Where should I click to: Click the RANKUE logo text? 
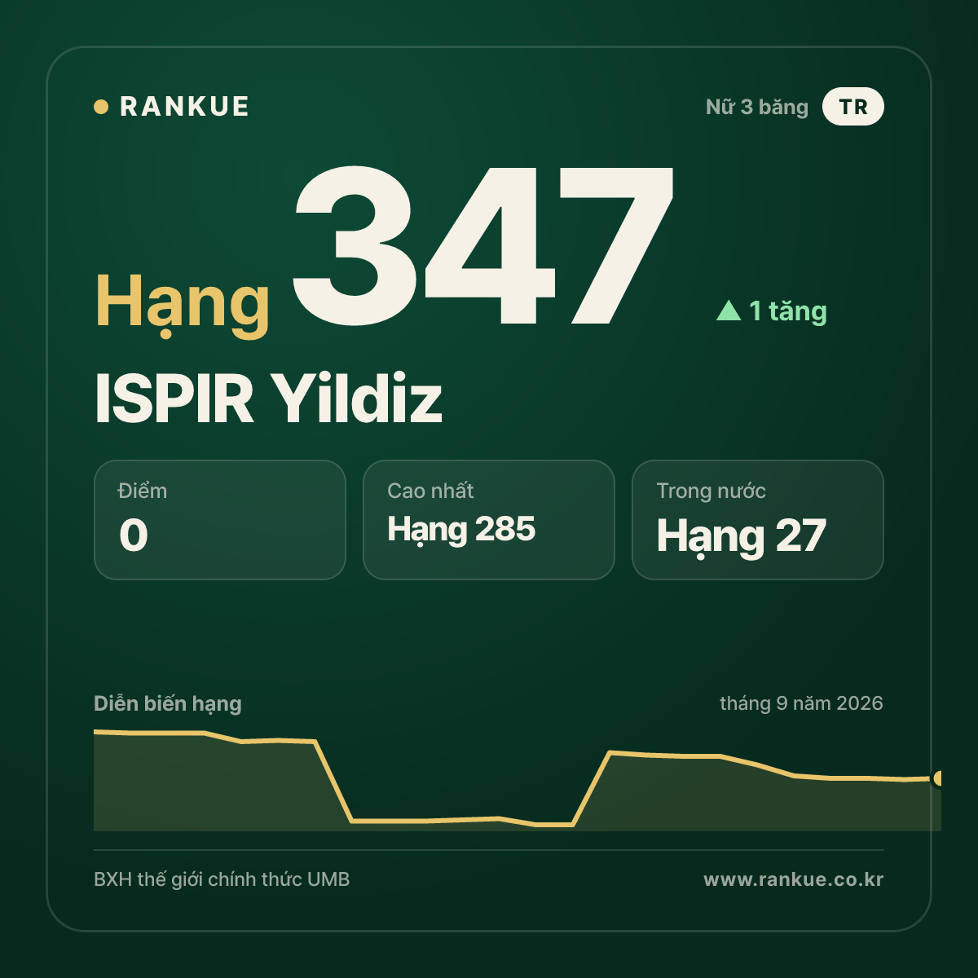point(184,107)
